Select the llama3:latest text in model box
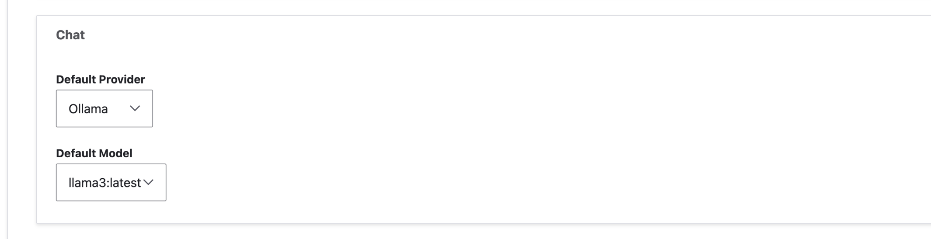The height and width of the screenshot is (239, 931). [x=105, y=183]
